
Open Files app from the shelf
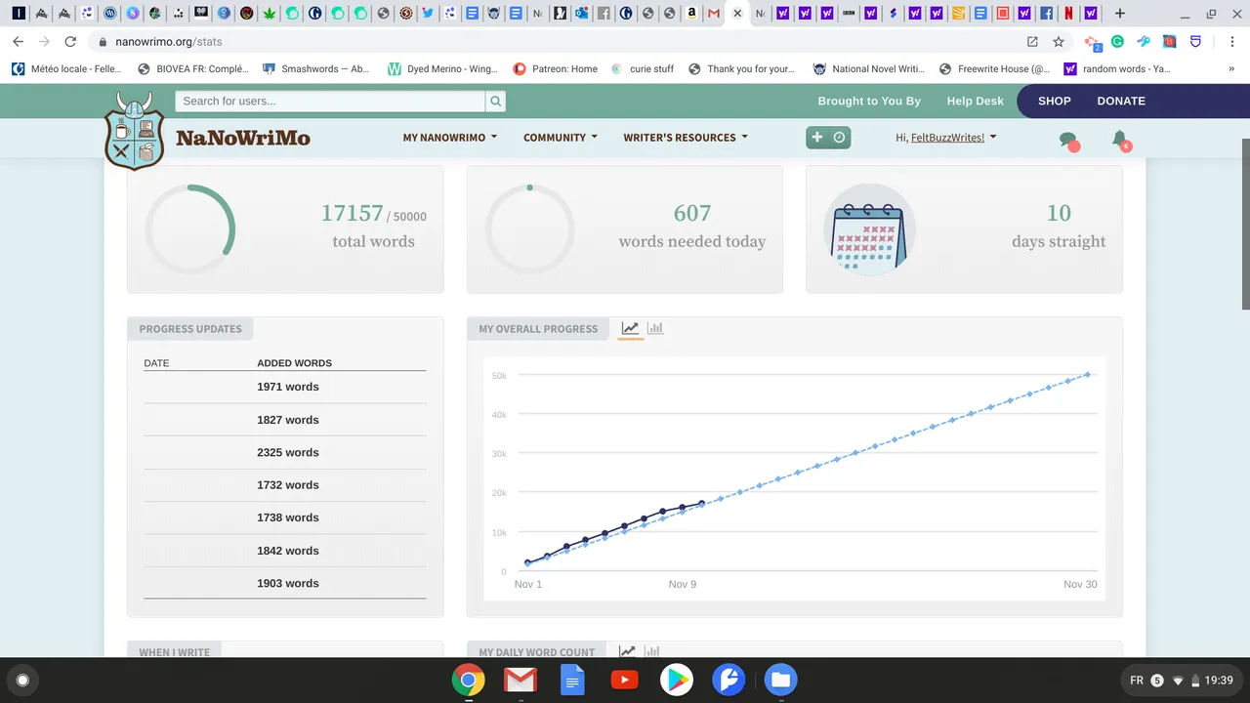click(780, 680)
